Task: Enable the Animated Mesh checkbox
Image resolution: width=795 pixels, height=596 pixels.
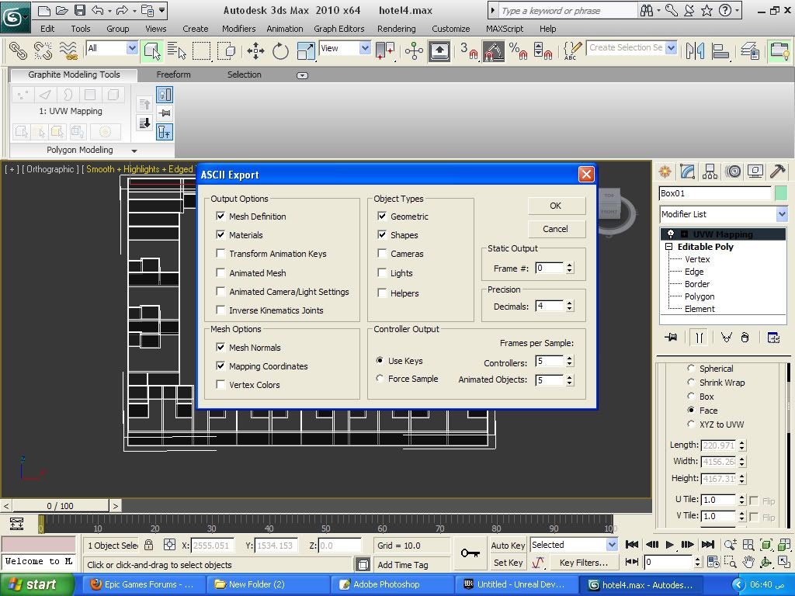Action: coord(220,272)
